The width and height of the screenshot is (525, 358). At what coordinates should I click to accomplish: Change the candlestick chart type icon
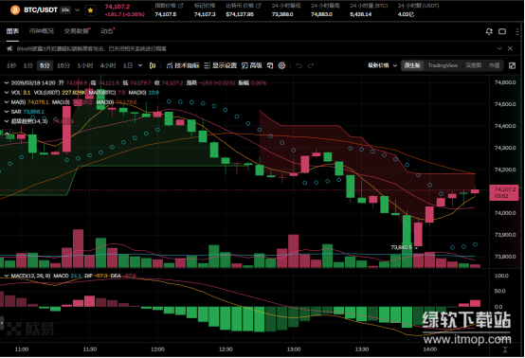153,65
